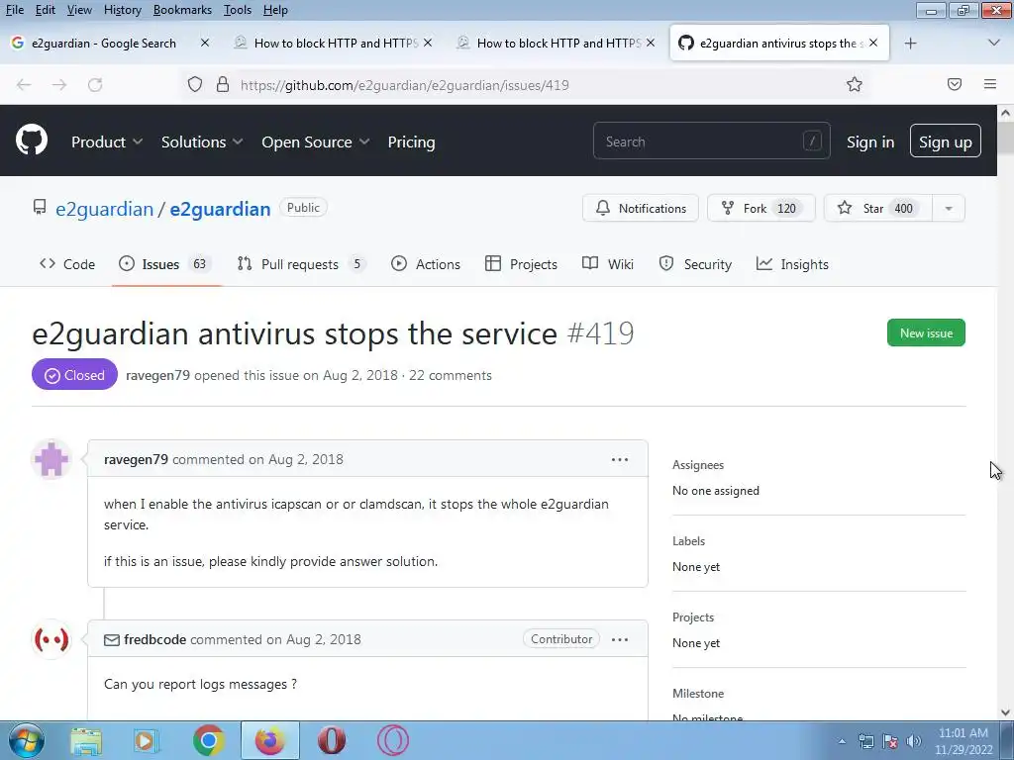Launch the media player taskbar icon
This screenshot has height=760, width=1014.
click(147, 740)
